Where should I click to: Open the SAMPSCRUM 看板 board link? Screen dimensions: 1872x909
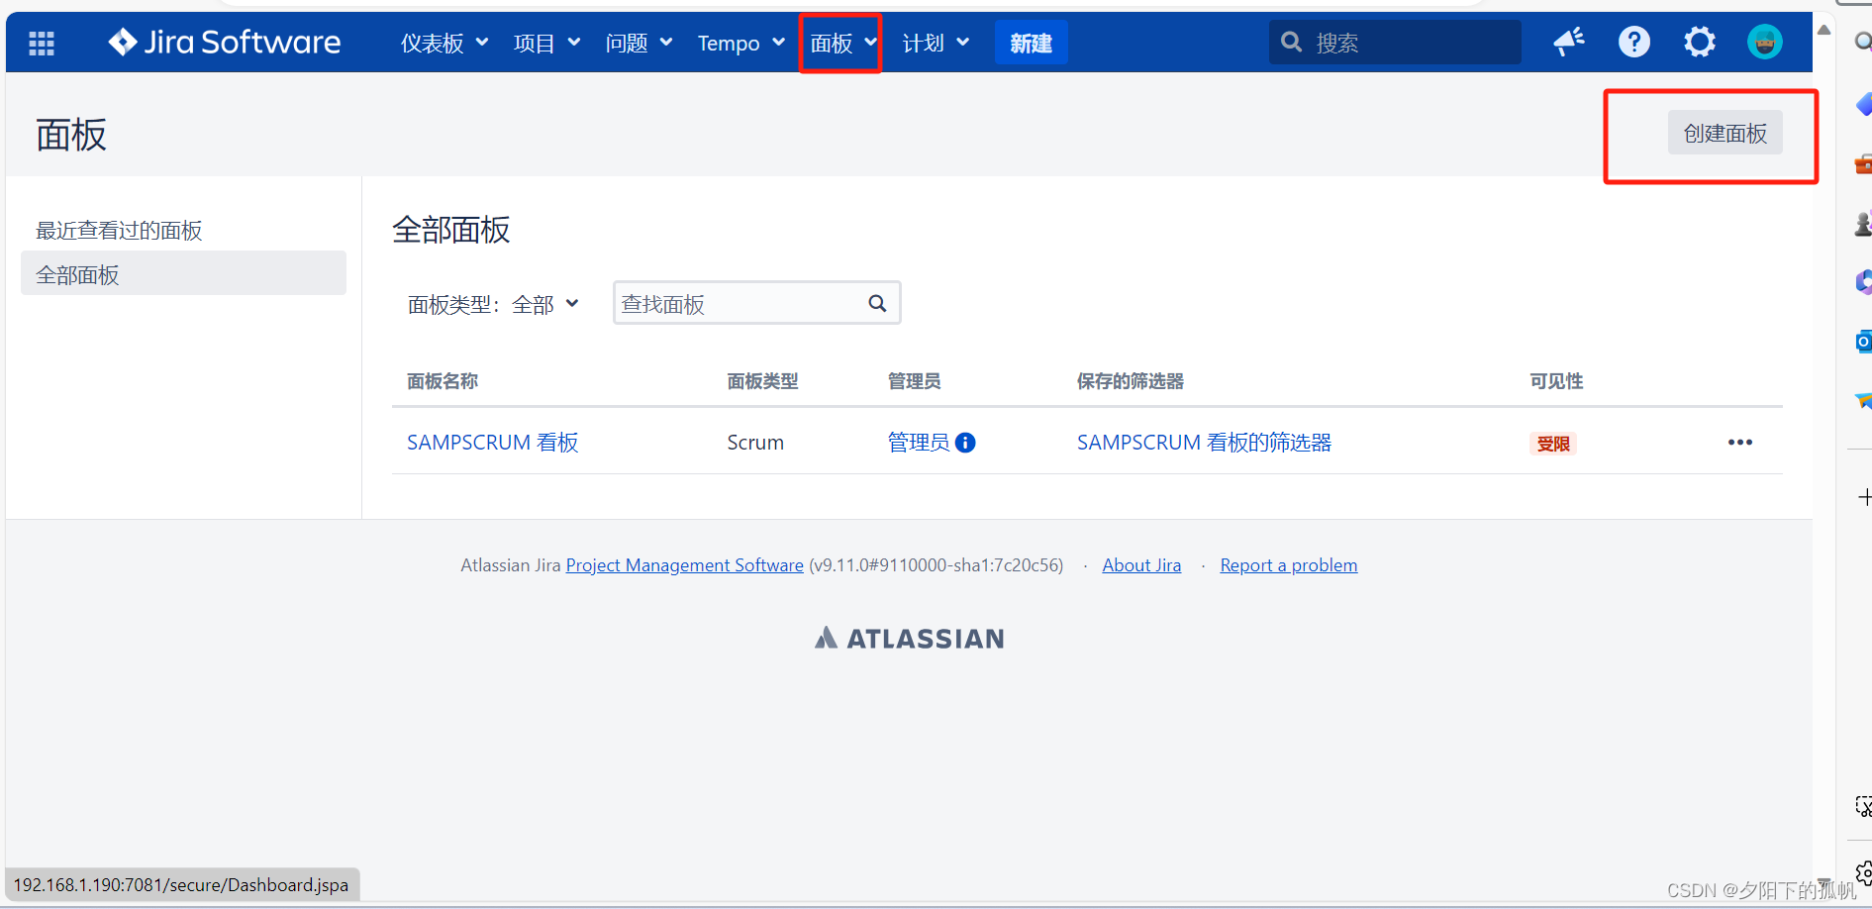pyautogui.click(x=493, y=443)
